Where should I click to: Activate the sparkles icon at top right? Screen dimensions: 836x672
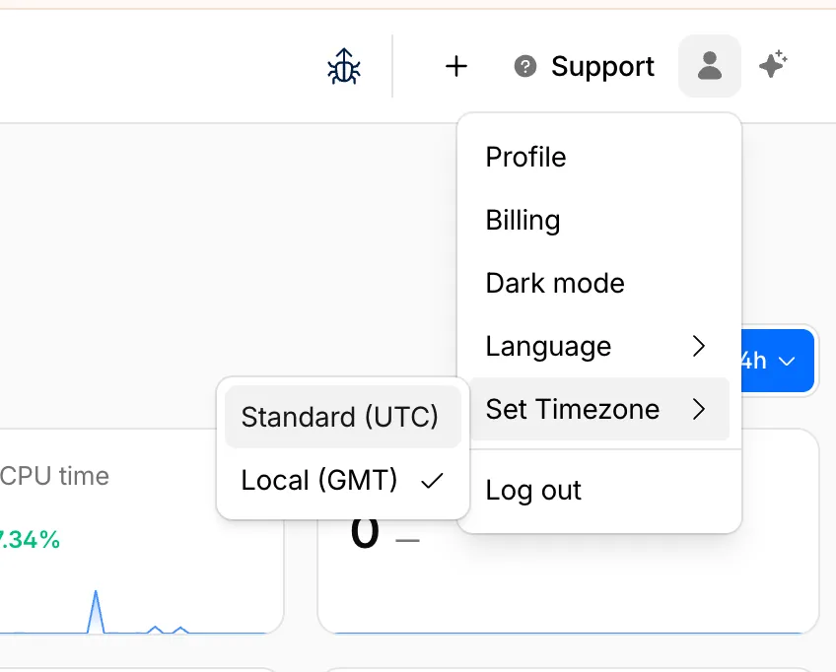(773, 64)
